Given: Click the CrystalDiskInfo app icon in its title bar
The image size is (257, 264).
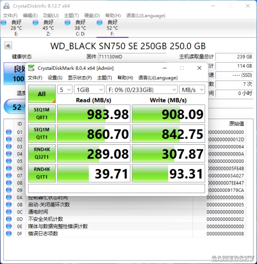Looking at the screenshot, I should pyautogui.click(x=7, y=6).
